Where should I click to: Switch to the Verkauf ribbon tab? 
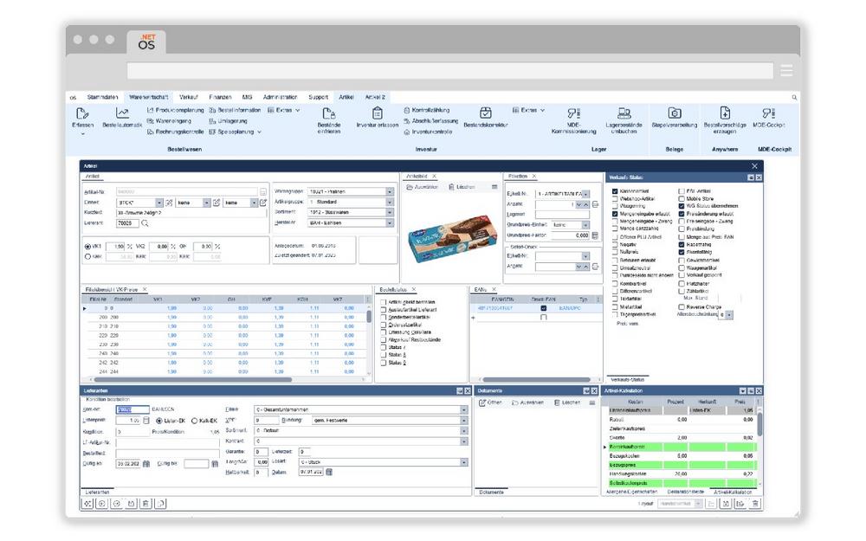coord(189,97)
